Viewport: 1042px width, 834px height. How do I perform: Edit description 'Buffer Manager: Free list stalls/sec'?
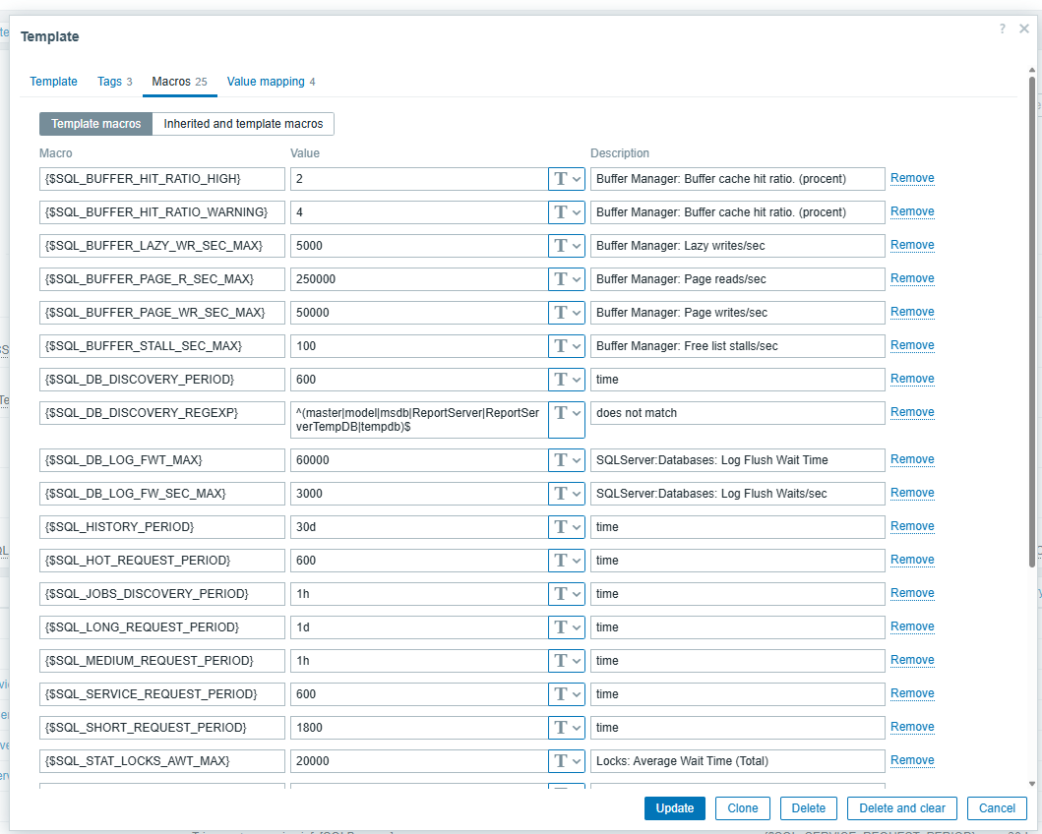point(738,346)
